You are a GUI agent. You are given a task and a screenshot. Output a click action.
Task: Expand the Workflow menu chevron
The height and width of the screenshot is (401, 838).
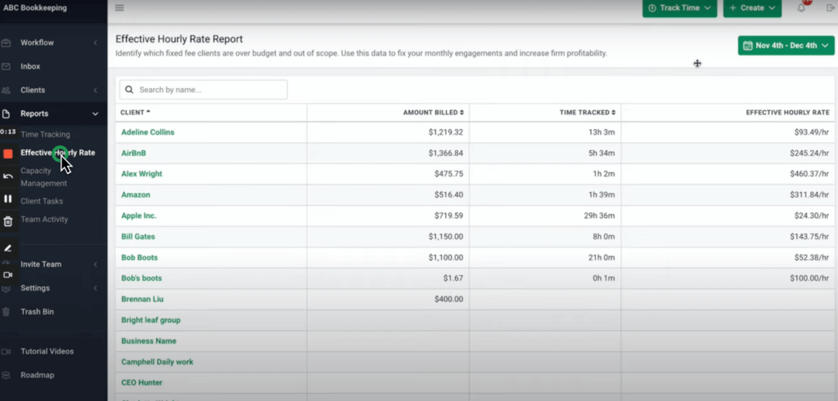(x=95, y=42)
